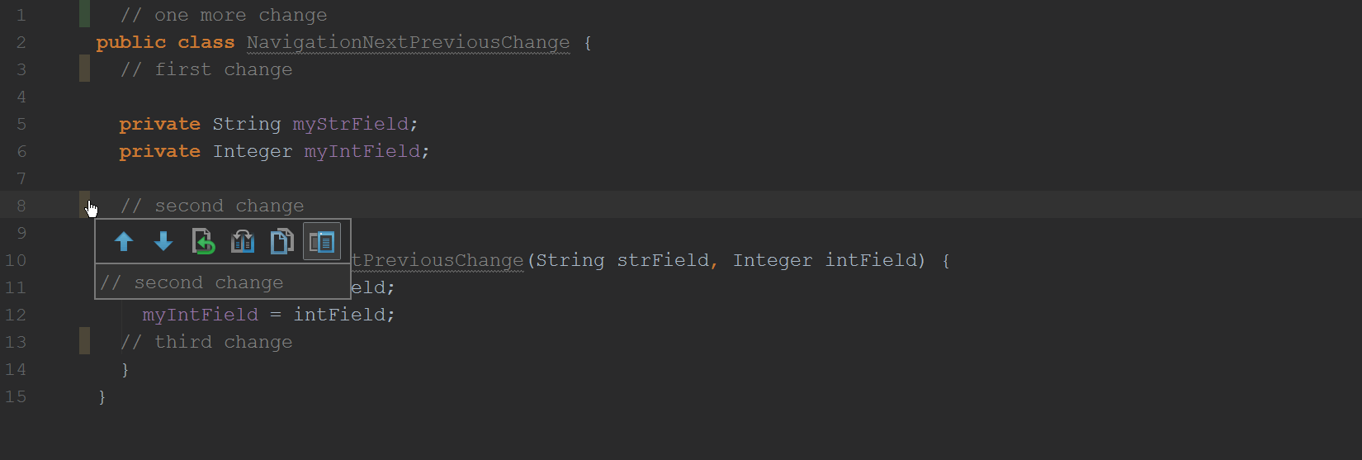Open change marker beside first change comment
The height and width of the screenshot is (460, 1362).
tap(84, 69)
